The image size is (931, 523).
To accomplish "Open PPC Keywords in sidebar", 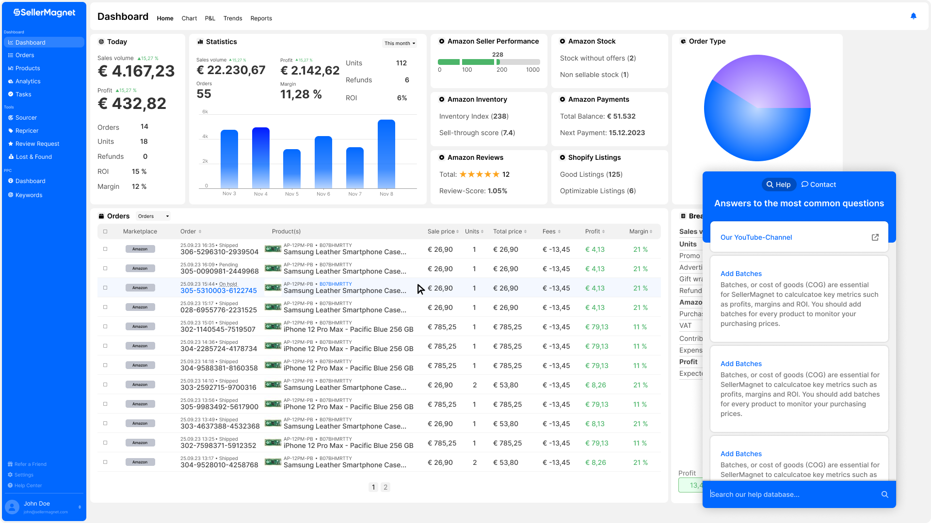I will click(29, 195).
